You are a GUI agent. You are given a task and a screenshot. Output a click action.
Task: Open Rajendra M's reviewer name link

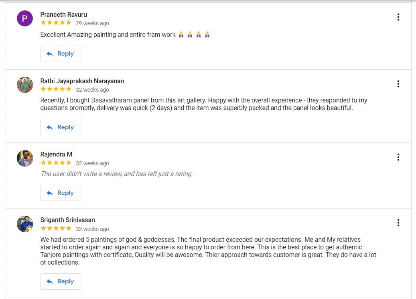56,154
